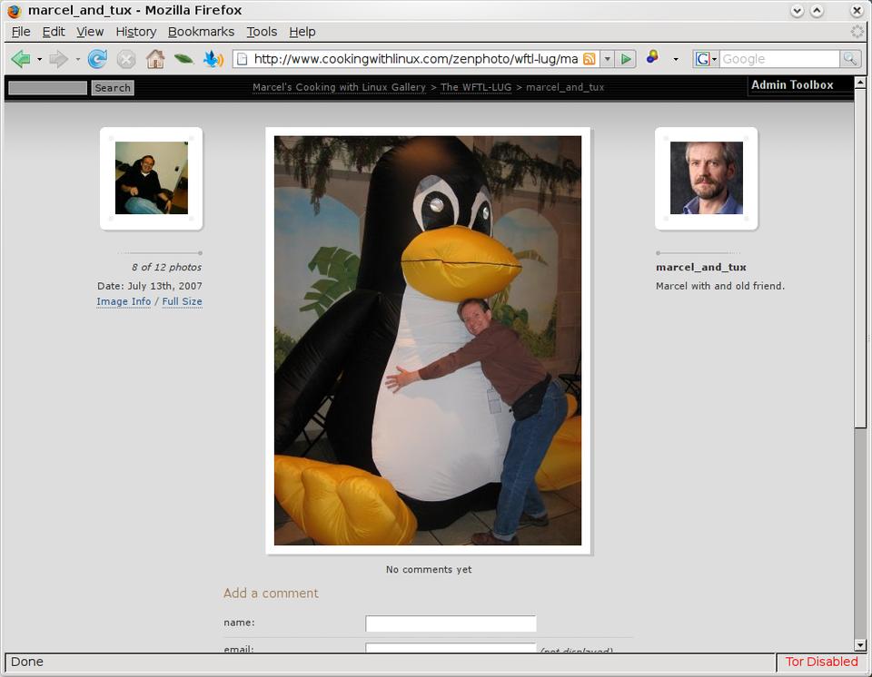Toggle Tor Disabled status in status bar
Viewport: 872px width, 677px height.
[821, 662]
